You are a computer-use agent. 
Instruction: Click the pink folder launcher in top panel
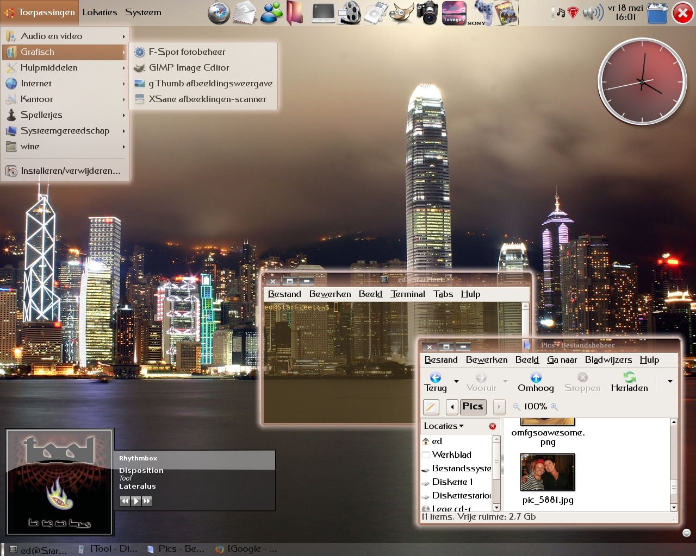295,13
